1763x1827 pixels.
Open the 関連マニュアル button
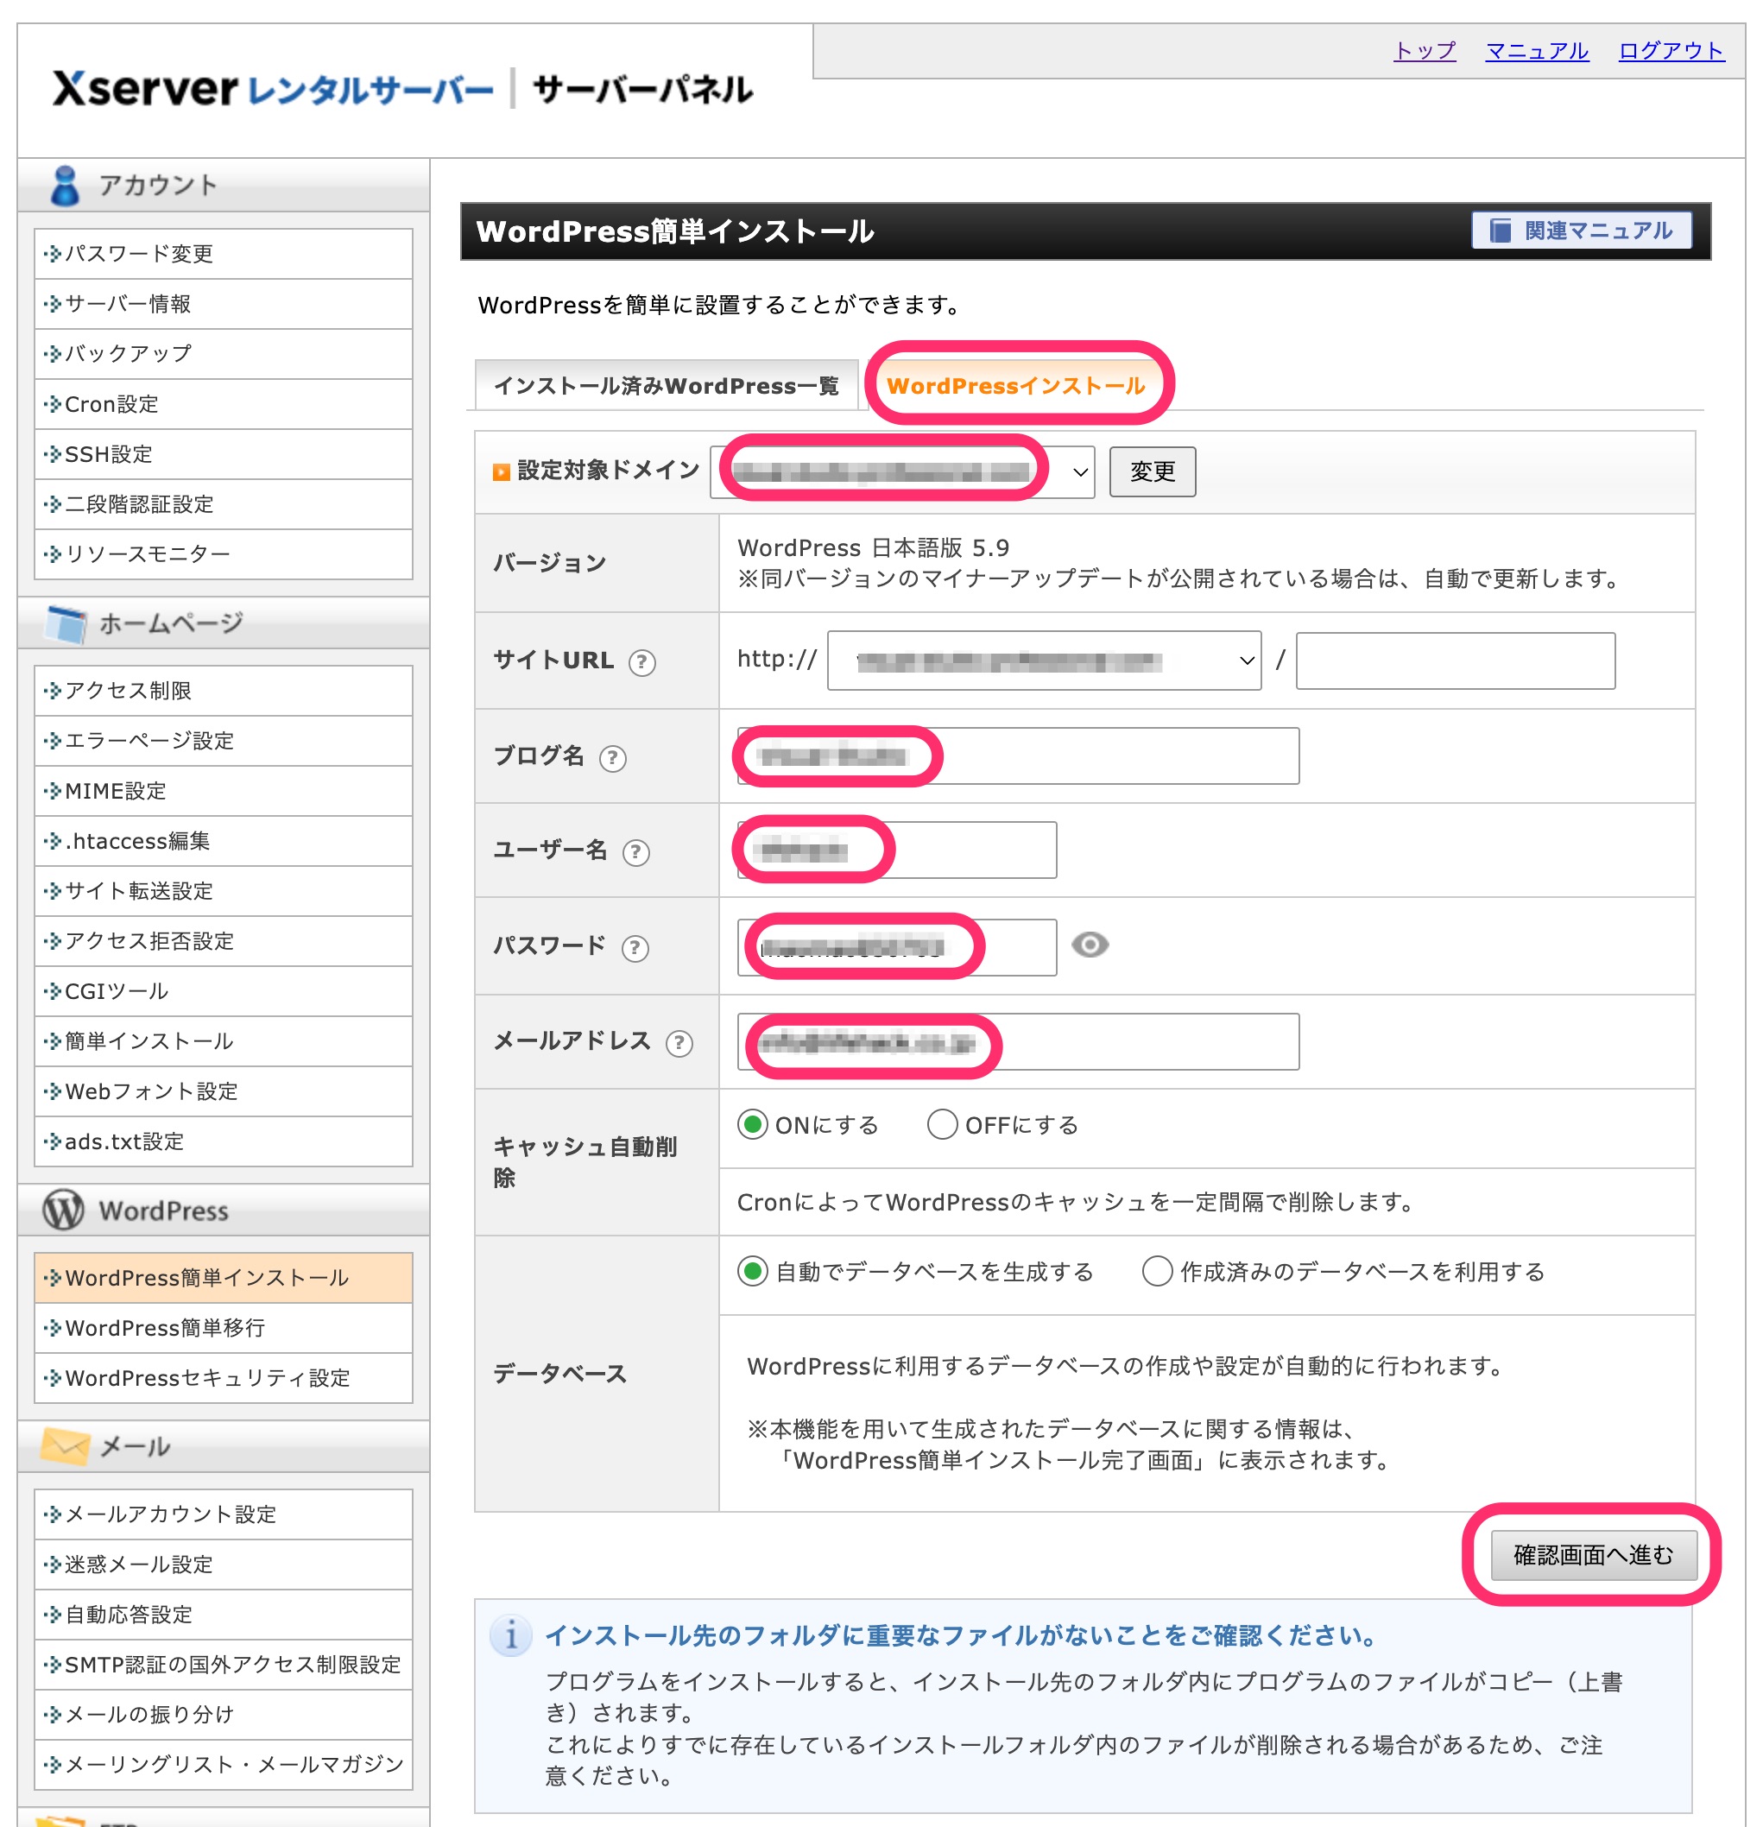[1581, 231]
